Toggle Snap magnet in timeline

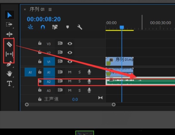point(43,27)
